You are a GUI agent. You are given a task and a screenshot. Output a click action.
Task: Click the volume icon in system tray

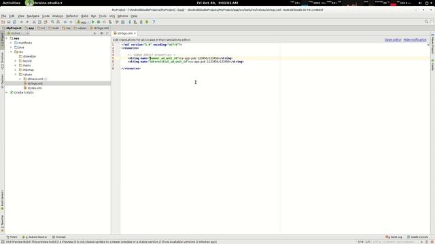click(x=420, y=3)
